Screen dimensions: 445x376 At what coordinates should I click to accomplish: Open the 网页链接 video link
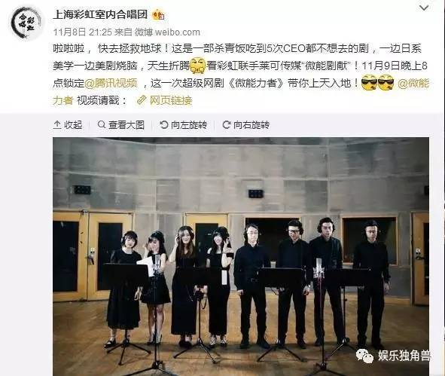pyautogui.click(x=171, y=100)
